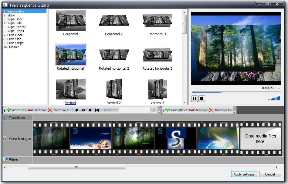Screen dimensions: 288x184
Task: Open the underlined Vertical transition link
Action: pyautogui.click(x=70, y=103)
